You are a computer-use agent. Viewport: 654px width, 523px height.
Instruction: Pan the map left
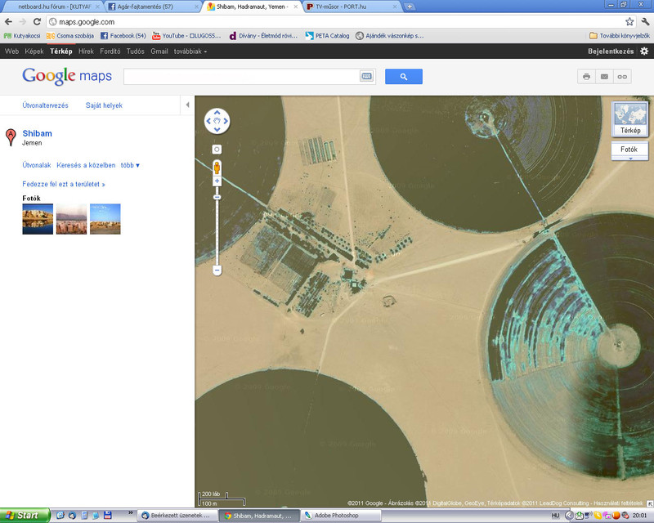pos(208,121)
